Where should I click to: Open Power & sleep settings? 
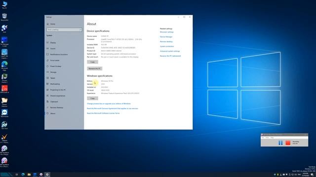56,66
